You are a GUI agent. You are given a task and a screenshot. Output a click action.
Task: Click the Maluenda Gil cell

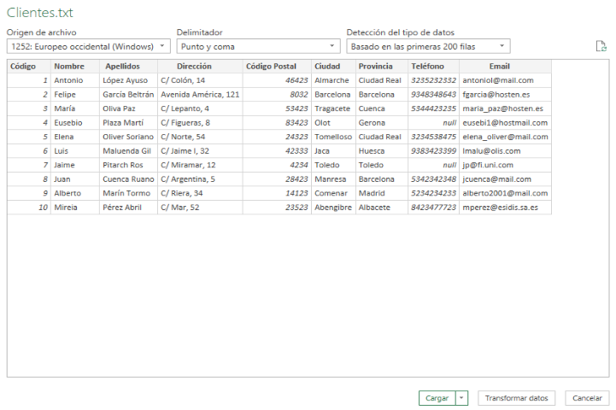pos(128,151)
